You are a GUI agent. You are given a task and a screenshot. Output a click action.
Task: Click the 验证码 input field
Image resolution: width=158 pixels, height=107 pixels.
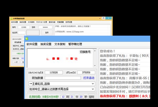(x=22, y=33)
